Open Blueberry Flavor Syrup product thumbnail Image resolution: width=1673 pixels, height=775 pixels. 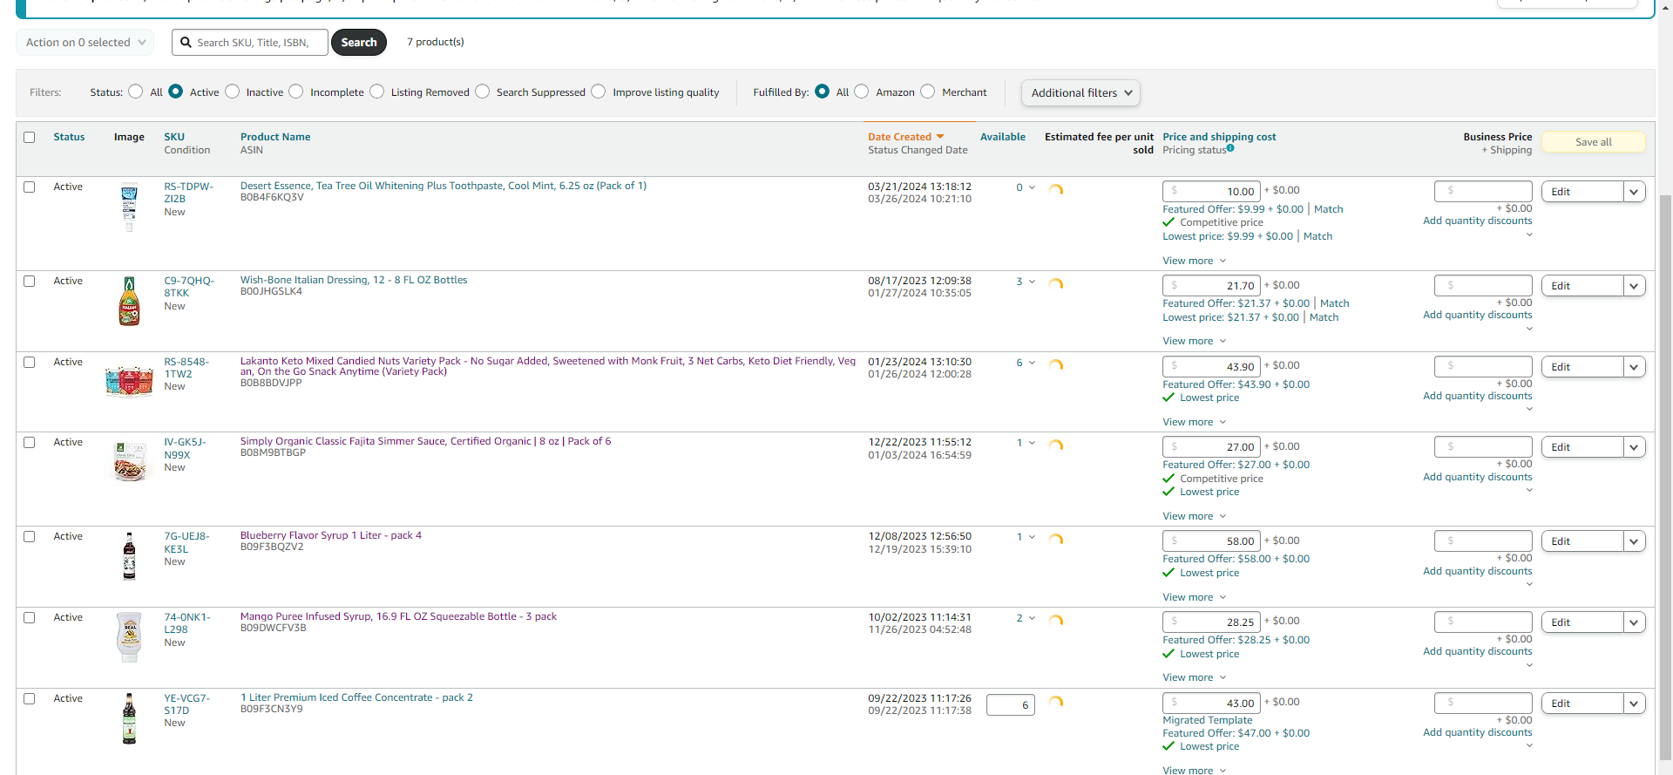pos(129,556)
